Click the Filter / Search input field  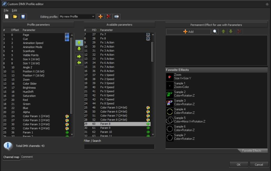[x=119, y=147]
